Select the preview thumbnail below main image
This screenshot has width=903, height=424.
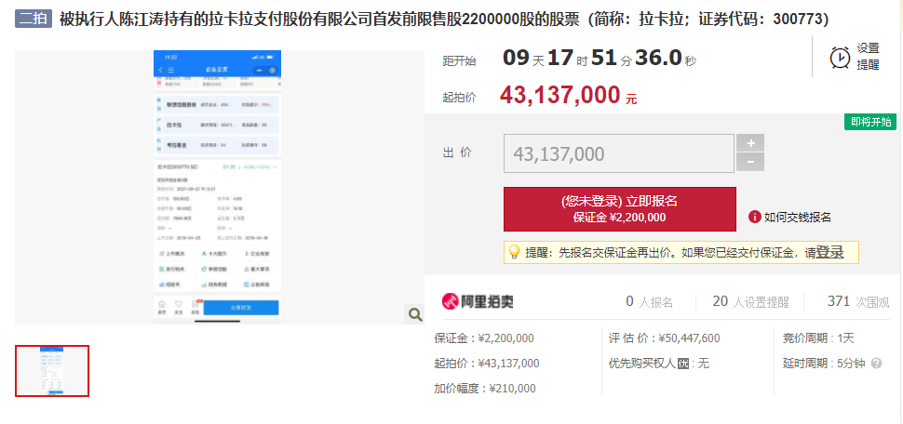tap(52, 371)
